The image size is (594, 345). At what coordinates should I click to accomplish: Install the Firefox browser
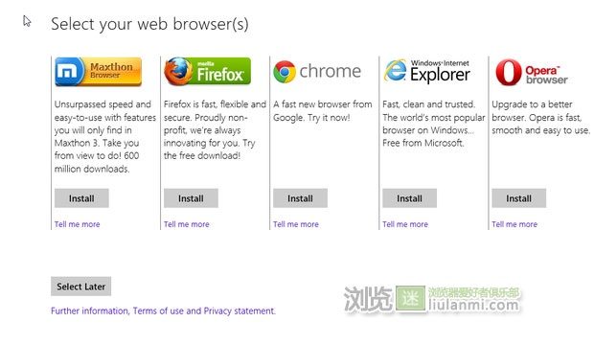point(191,198)
